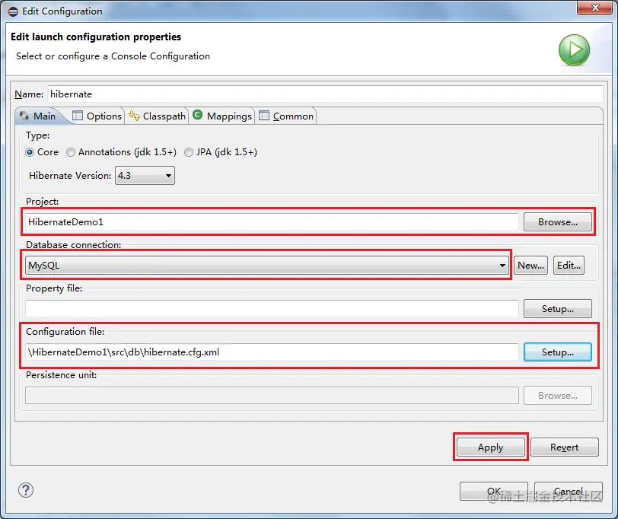Revert the configuration changes
The height and width of the screenshot is (519, 618).
(x=564, y=447)
